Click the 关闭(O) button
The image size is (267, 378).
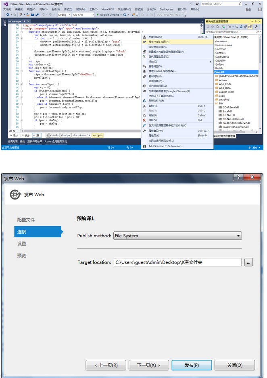point(235,365)
